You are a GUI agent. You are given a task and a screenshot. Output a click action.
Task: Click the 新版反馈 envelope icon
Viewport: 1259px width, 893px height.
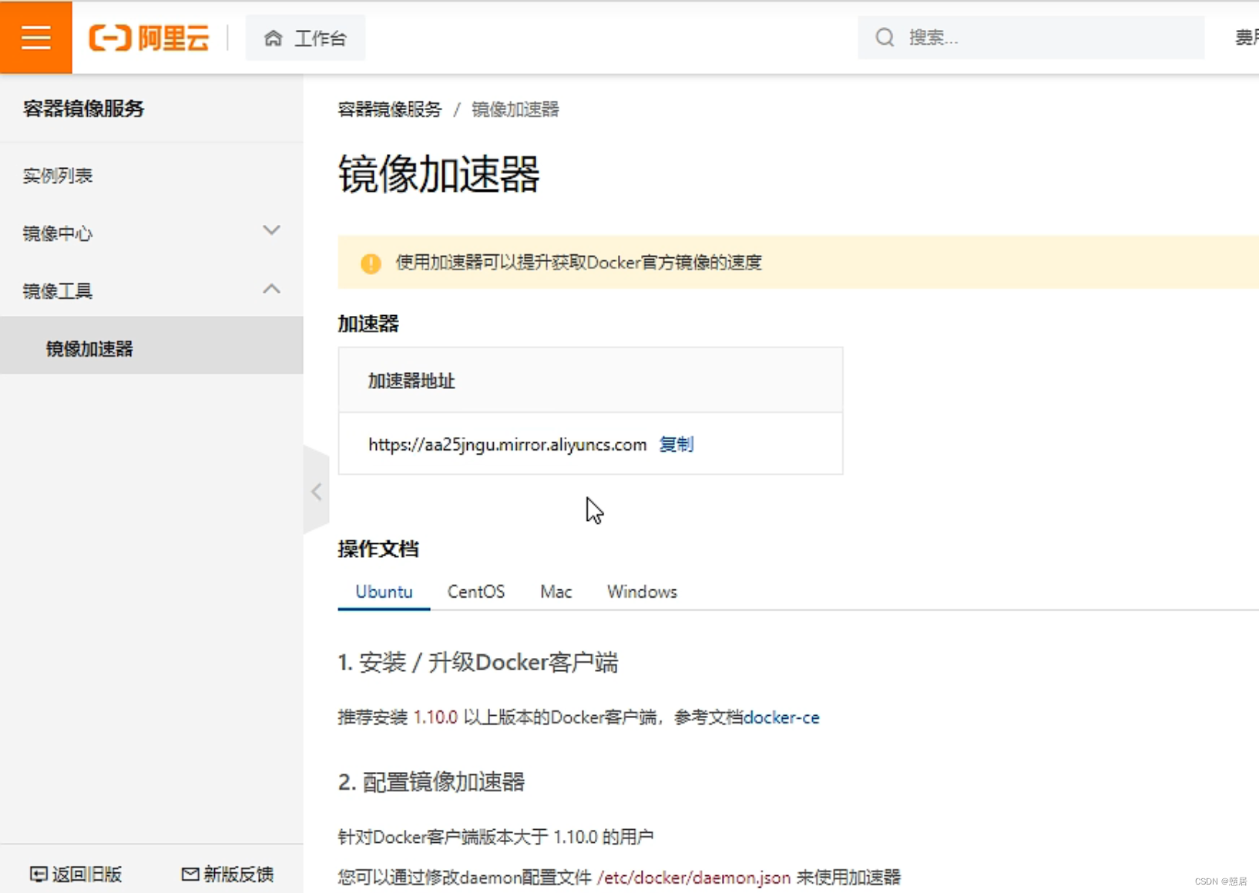pyautogui.click(x=190, y=874)
